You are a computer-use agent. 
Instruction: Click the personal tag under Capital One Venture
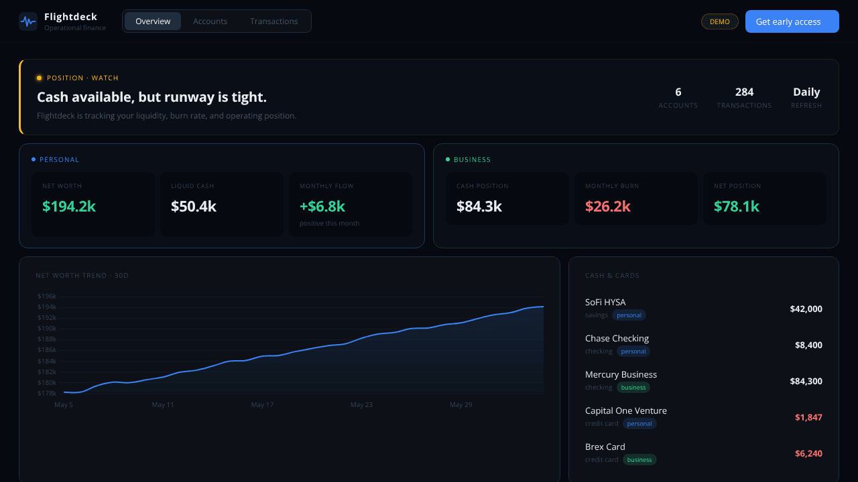[x=639, y=424]
